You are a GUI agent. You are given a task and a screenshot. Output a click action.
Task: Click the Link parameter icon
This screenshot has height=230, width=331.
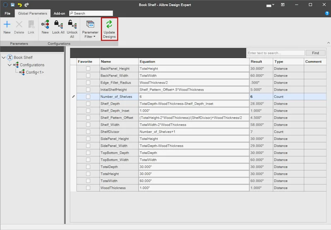[x=31, y=24]
